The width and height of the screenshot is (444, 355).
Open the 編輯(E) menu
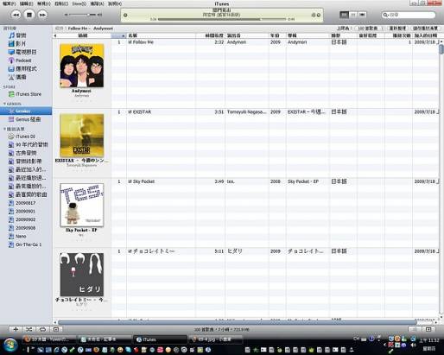[26, 3]
